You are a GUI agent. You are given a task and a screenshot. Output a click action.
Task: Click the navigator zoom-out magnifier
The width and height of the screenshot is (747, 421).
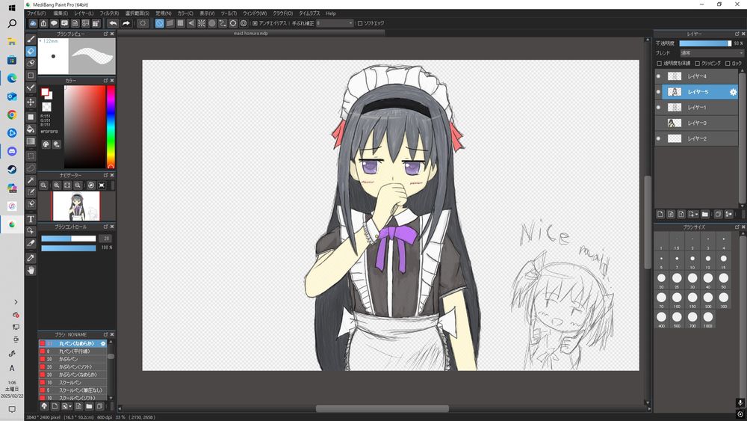(x=78, y=185)
